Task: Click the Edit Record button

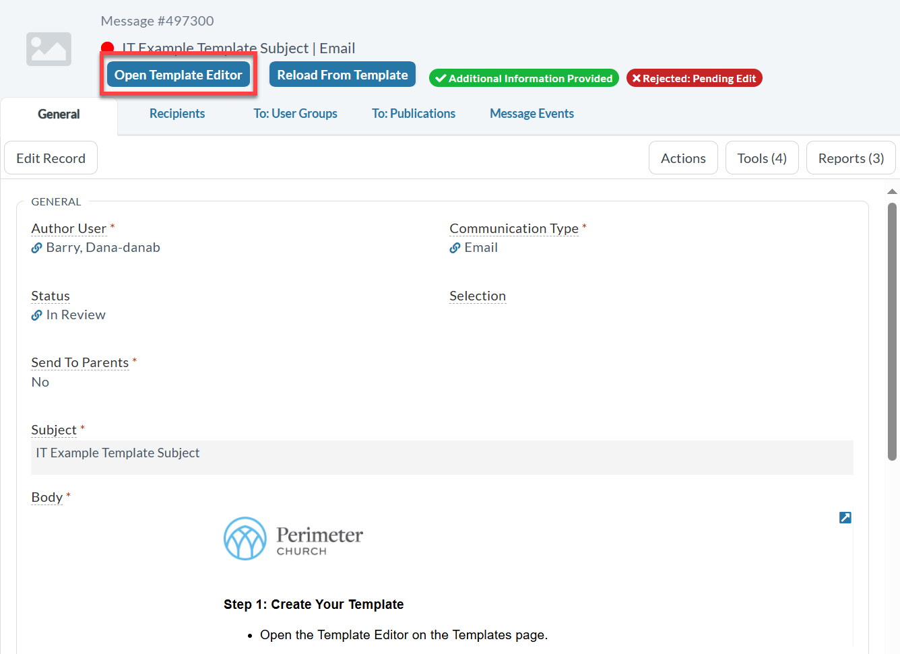Action: 51,158
